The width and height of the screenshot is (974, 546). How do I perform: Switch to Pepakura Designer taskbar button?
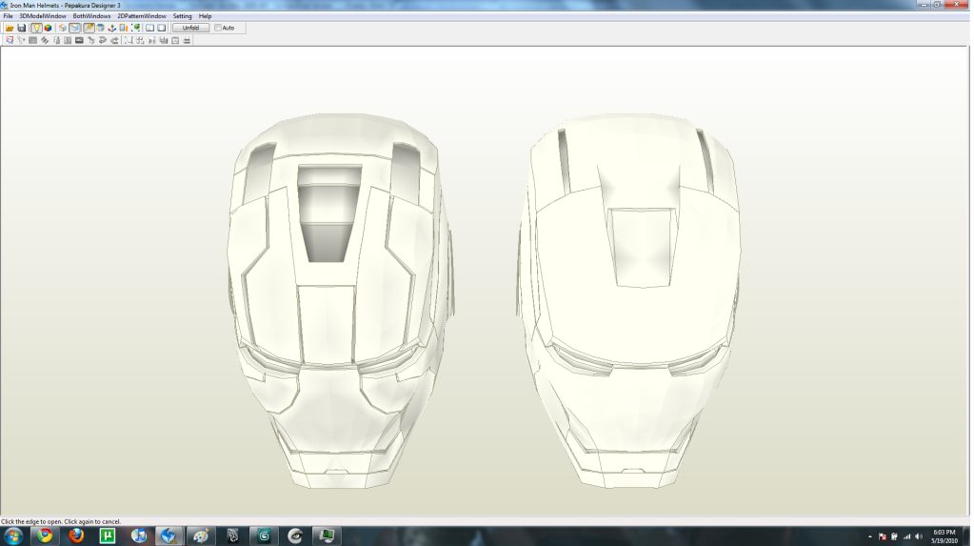[x=169, y=536]
